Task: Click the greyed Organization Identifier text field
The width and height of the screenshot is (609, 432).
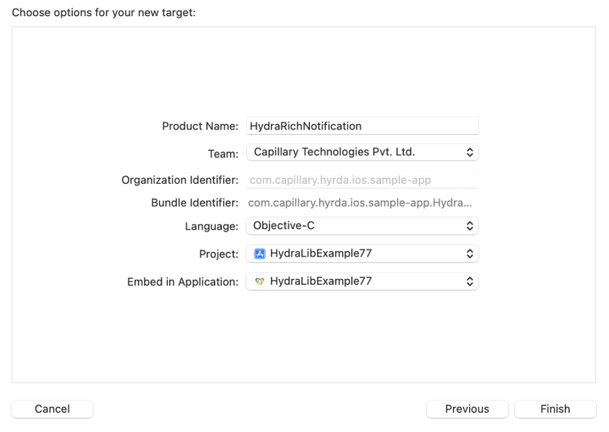Action: coord(361,181)
